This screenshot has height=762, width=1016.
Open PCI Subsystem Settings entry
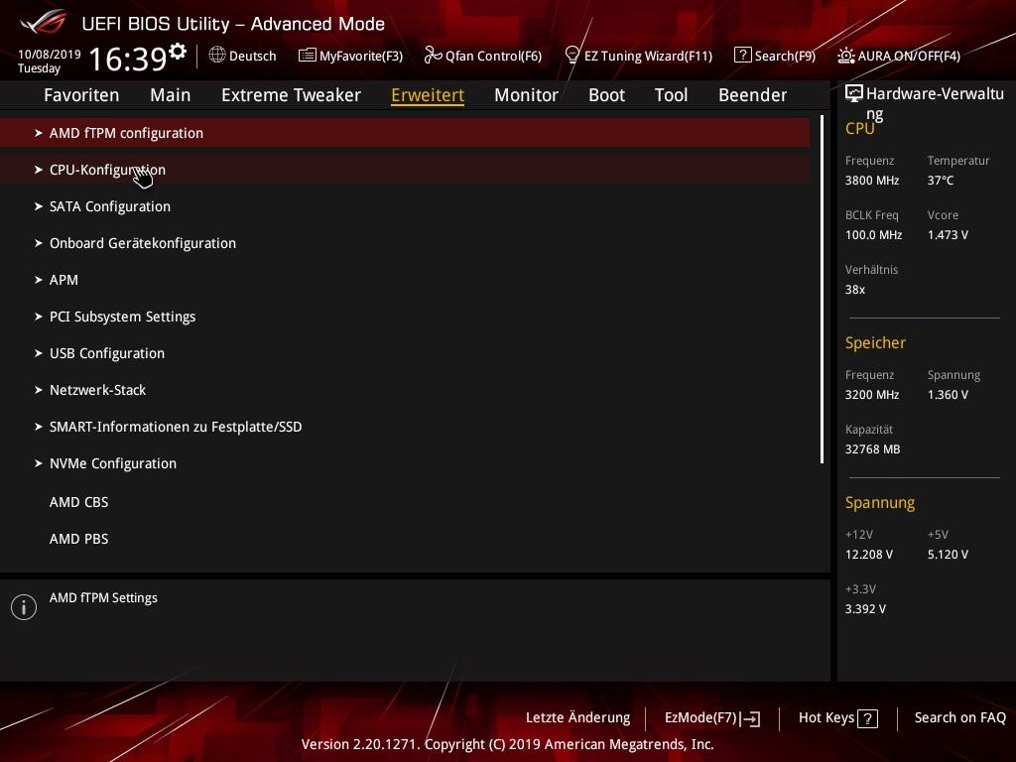click(x=405, y=317)
